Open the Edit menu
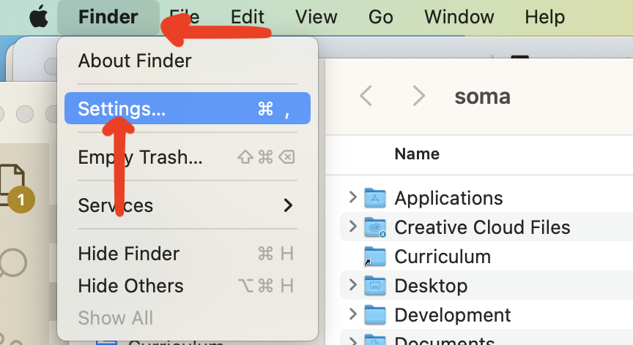This screenshot has width=633, height=345. click(247, 18)
